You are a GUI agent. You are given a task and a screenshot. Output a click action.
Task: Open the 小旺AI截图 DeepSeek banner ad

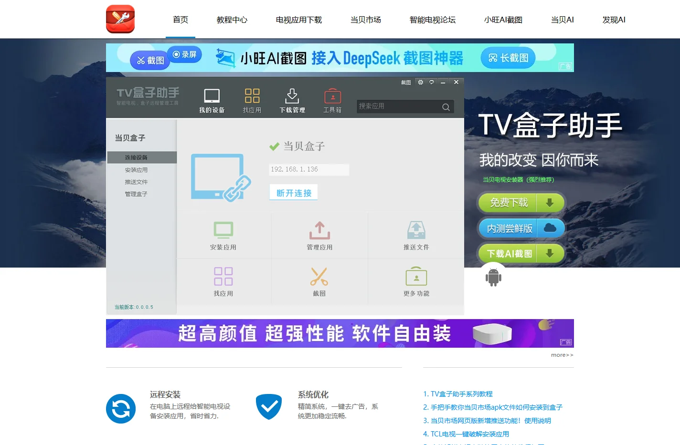tap(340, 58)
